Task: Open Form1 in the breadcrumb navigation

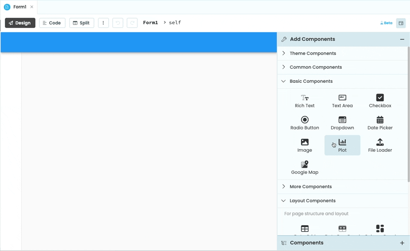Action: click(x=150, y=23)
